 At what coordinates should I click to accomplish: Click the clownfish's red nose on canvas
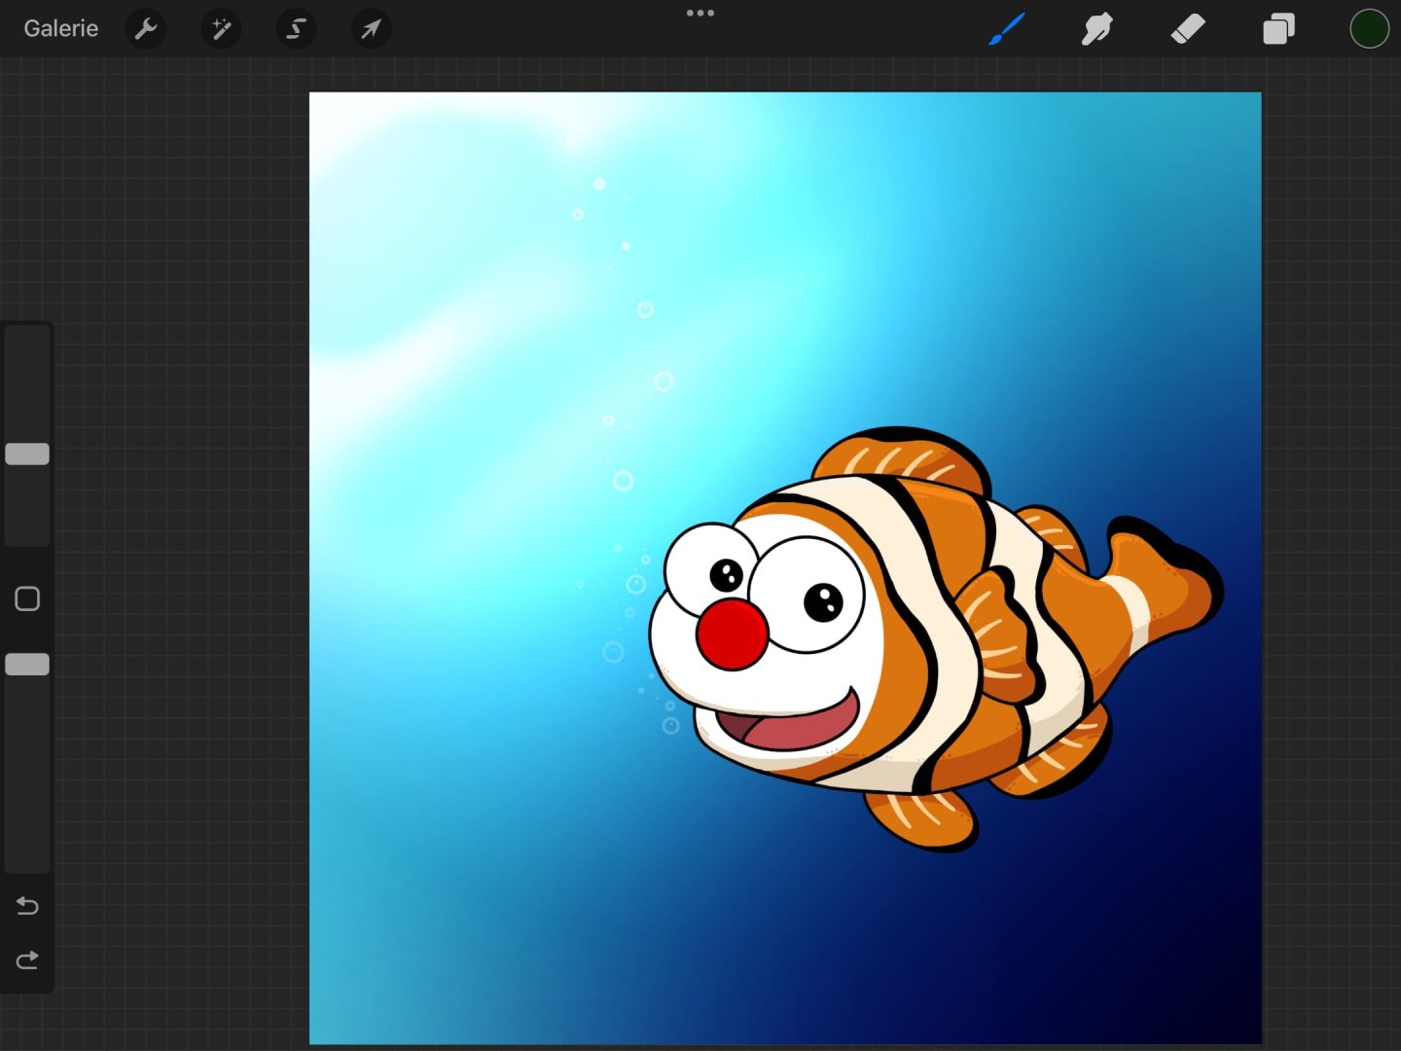pos(732,634)
